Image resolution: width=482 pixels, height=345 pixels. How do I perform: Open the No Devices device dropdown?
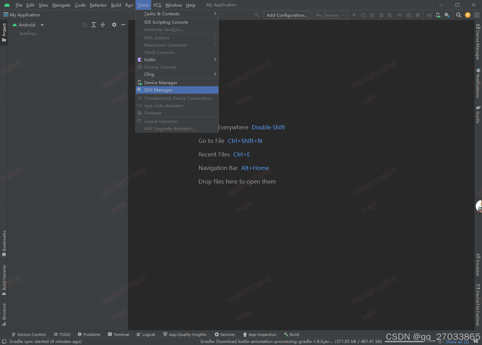(x=330, y=15)
